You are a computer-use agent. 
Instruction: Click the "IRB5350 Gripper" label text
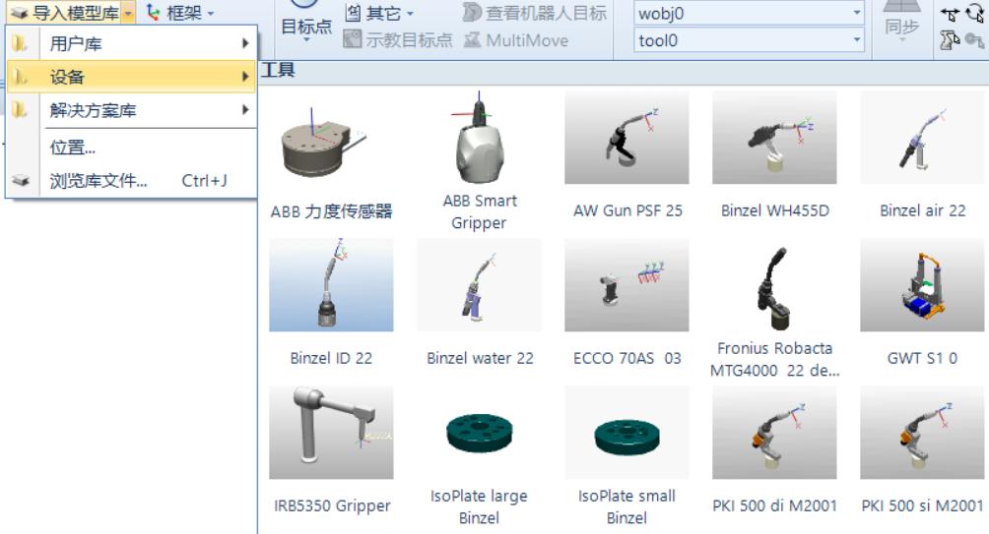(332, 506)
